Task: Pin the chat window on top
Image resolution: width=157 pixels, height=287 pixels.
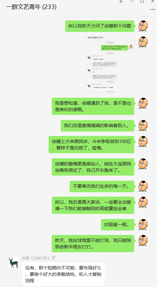Action: pos(121,1)
